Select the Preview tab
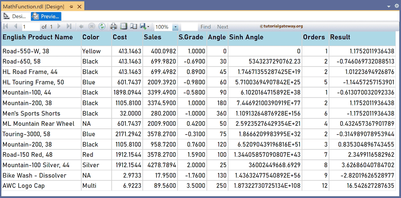401x198 pixels. (x=46, y=16)
